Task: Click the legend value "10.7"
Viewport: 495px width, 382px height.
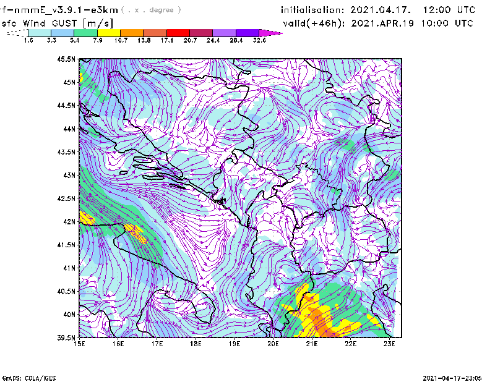Action: click(x=121, y=40)
